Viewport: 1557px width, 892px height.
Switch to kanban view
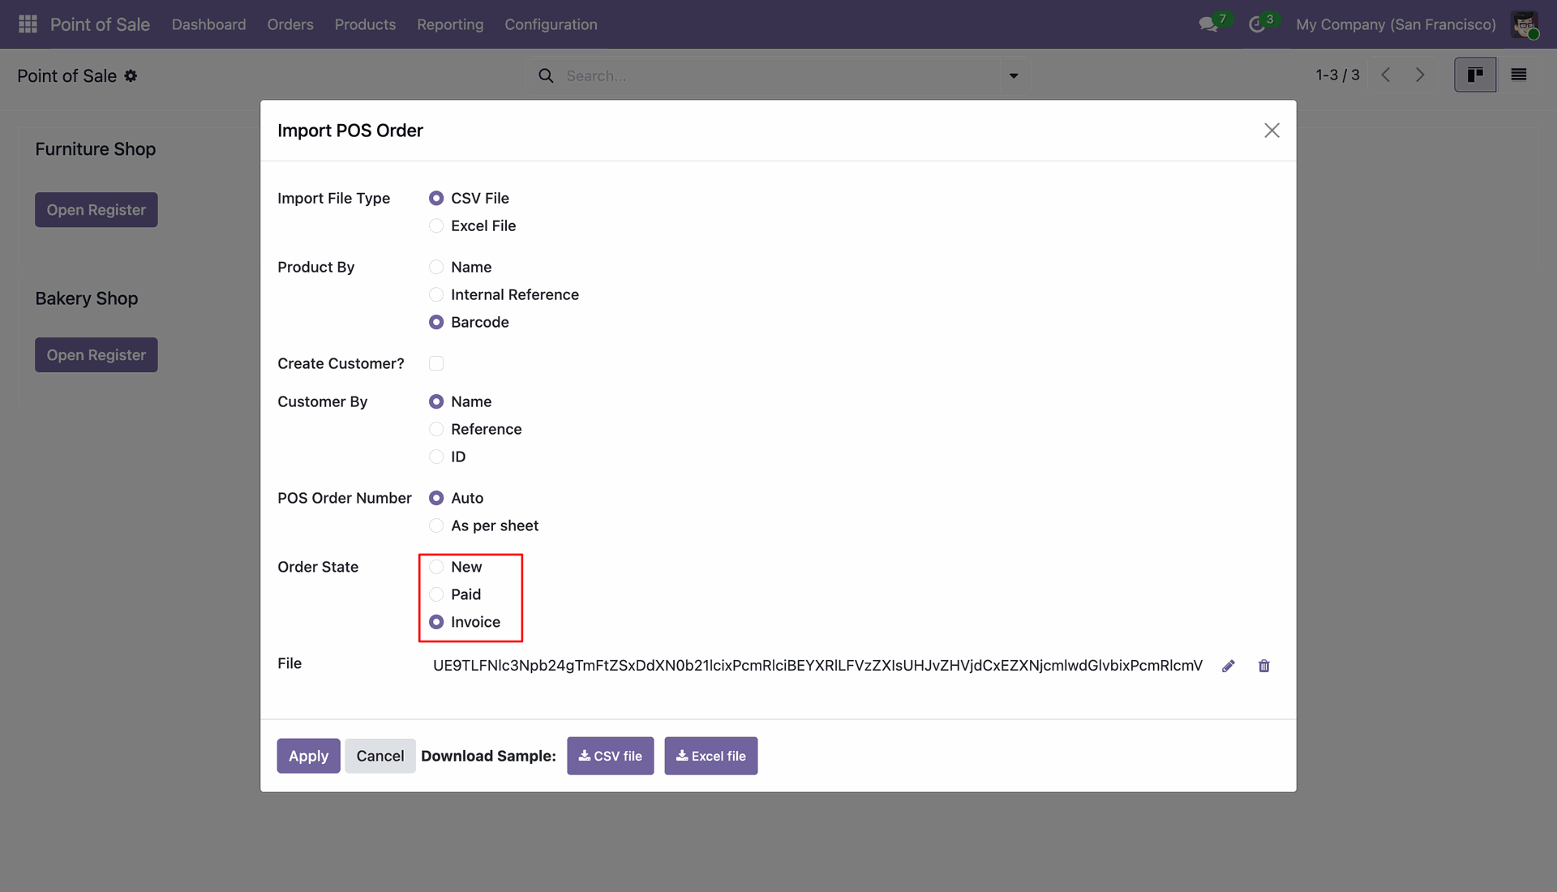[x=1475, y=75]
